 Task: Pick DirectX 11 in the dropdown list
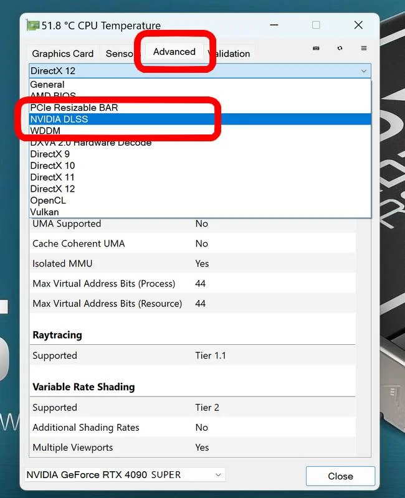pos(200,177)
